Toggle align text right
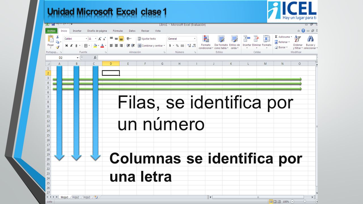363x204 pixels. [x=121, y=46]
